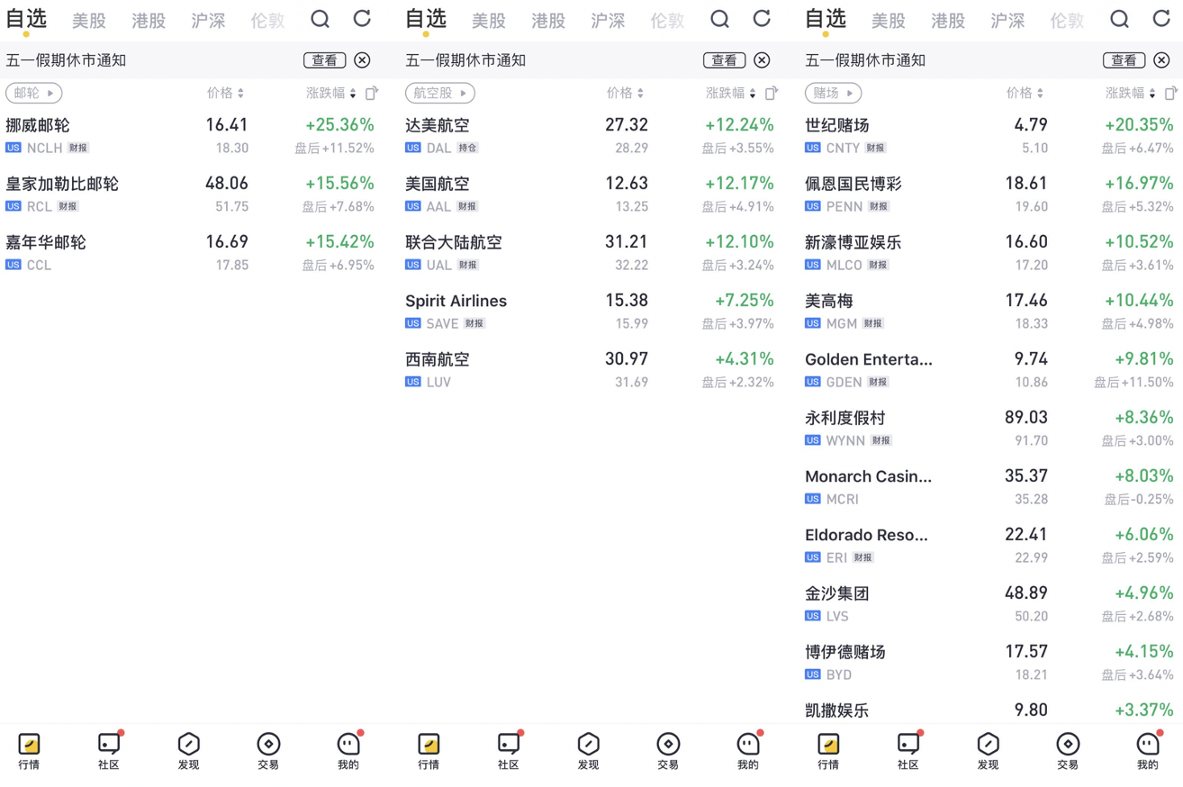Screen dimensions: 1183x787
Task: Open the 新濠博亚娱乐 MLCO stock row
Action: click(989, 252)
